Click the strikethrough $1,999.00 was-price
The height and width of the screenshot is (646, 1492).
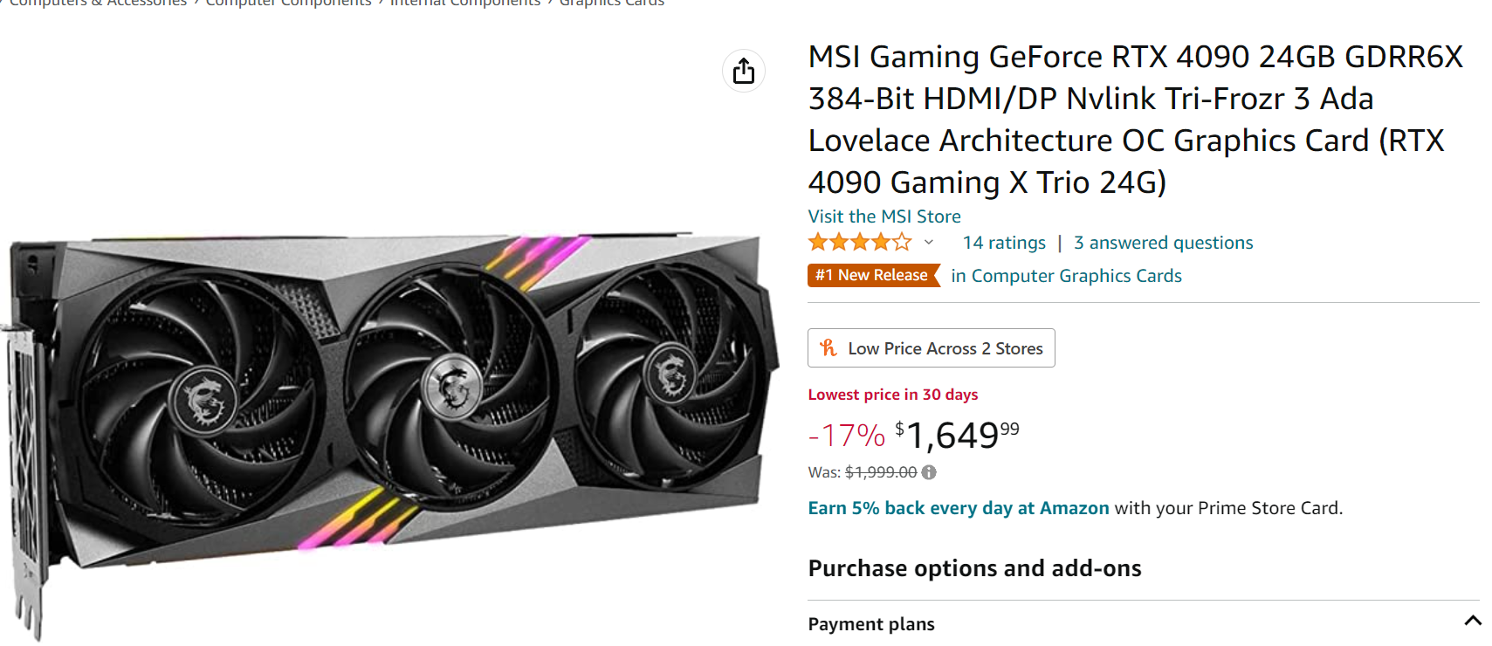881,472
